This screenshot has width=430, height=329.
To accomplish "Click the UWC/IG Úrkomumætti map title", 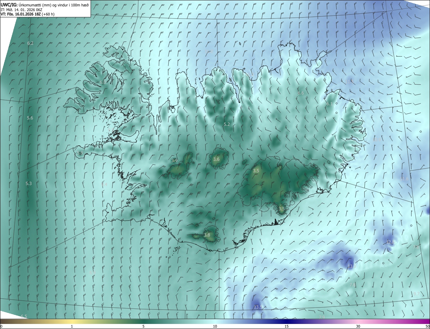I will [45, 4].
